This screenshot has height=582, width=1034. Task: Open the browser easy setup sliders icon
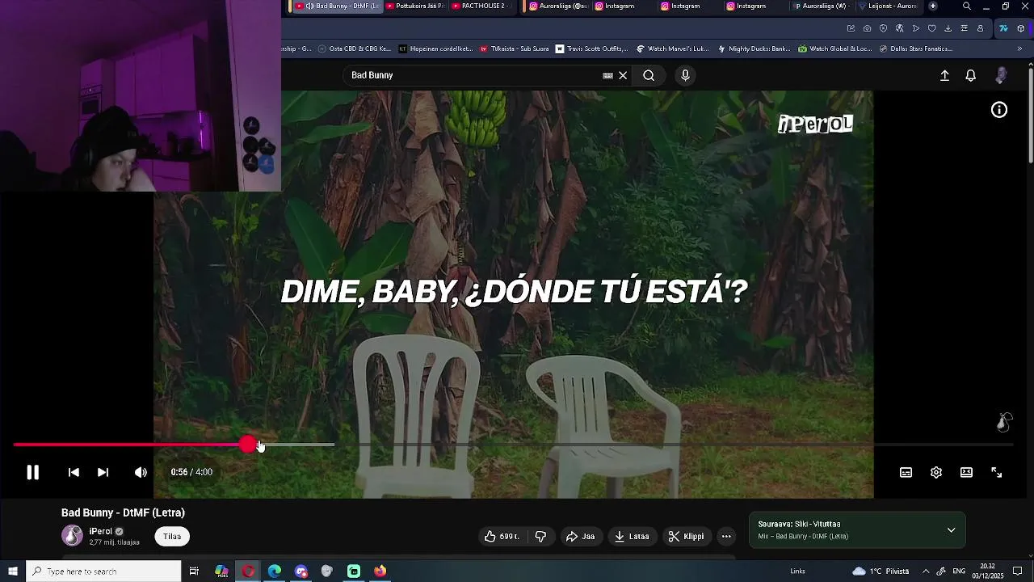tap(964, 28)
